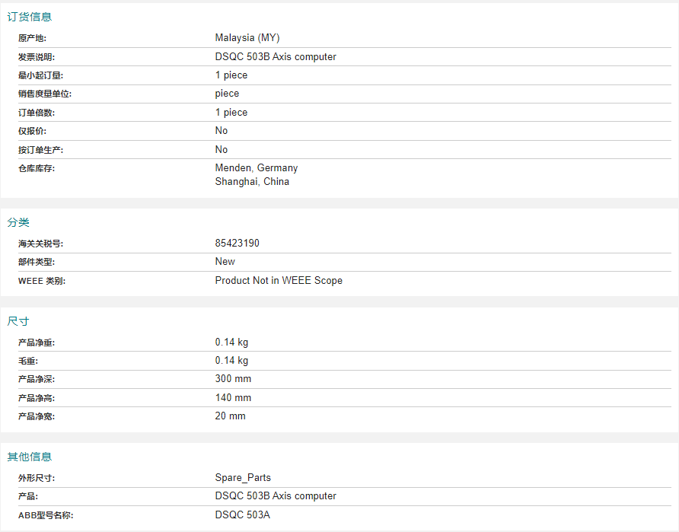This screenshot has height=532, width=679.
Task: Click the 分类 section header
Action: [18, 222]
